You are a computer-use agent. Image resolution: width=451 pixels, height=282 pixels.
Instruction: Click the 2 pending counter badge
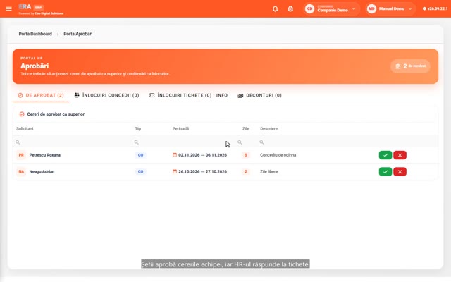click(x=410, y=66)
